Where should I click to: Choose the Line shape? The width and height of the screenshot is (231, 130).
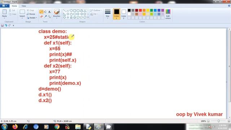coord(64,10)
